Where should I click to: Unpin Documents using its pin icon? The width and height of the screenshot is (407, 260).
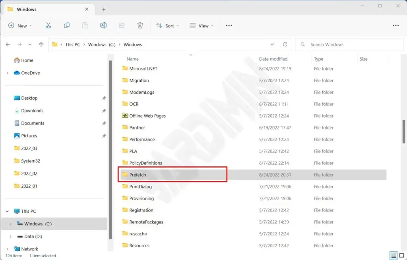(104, 123)
